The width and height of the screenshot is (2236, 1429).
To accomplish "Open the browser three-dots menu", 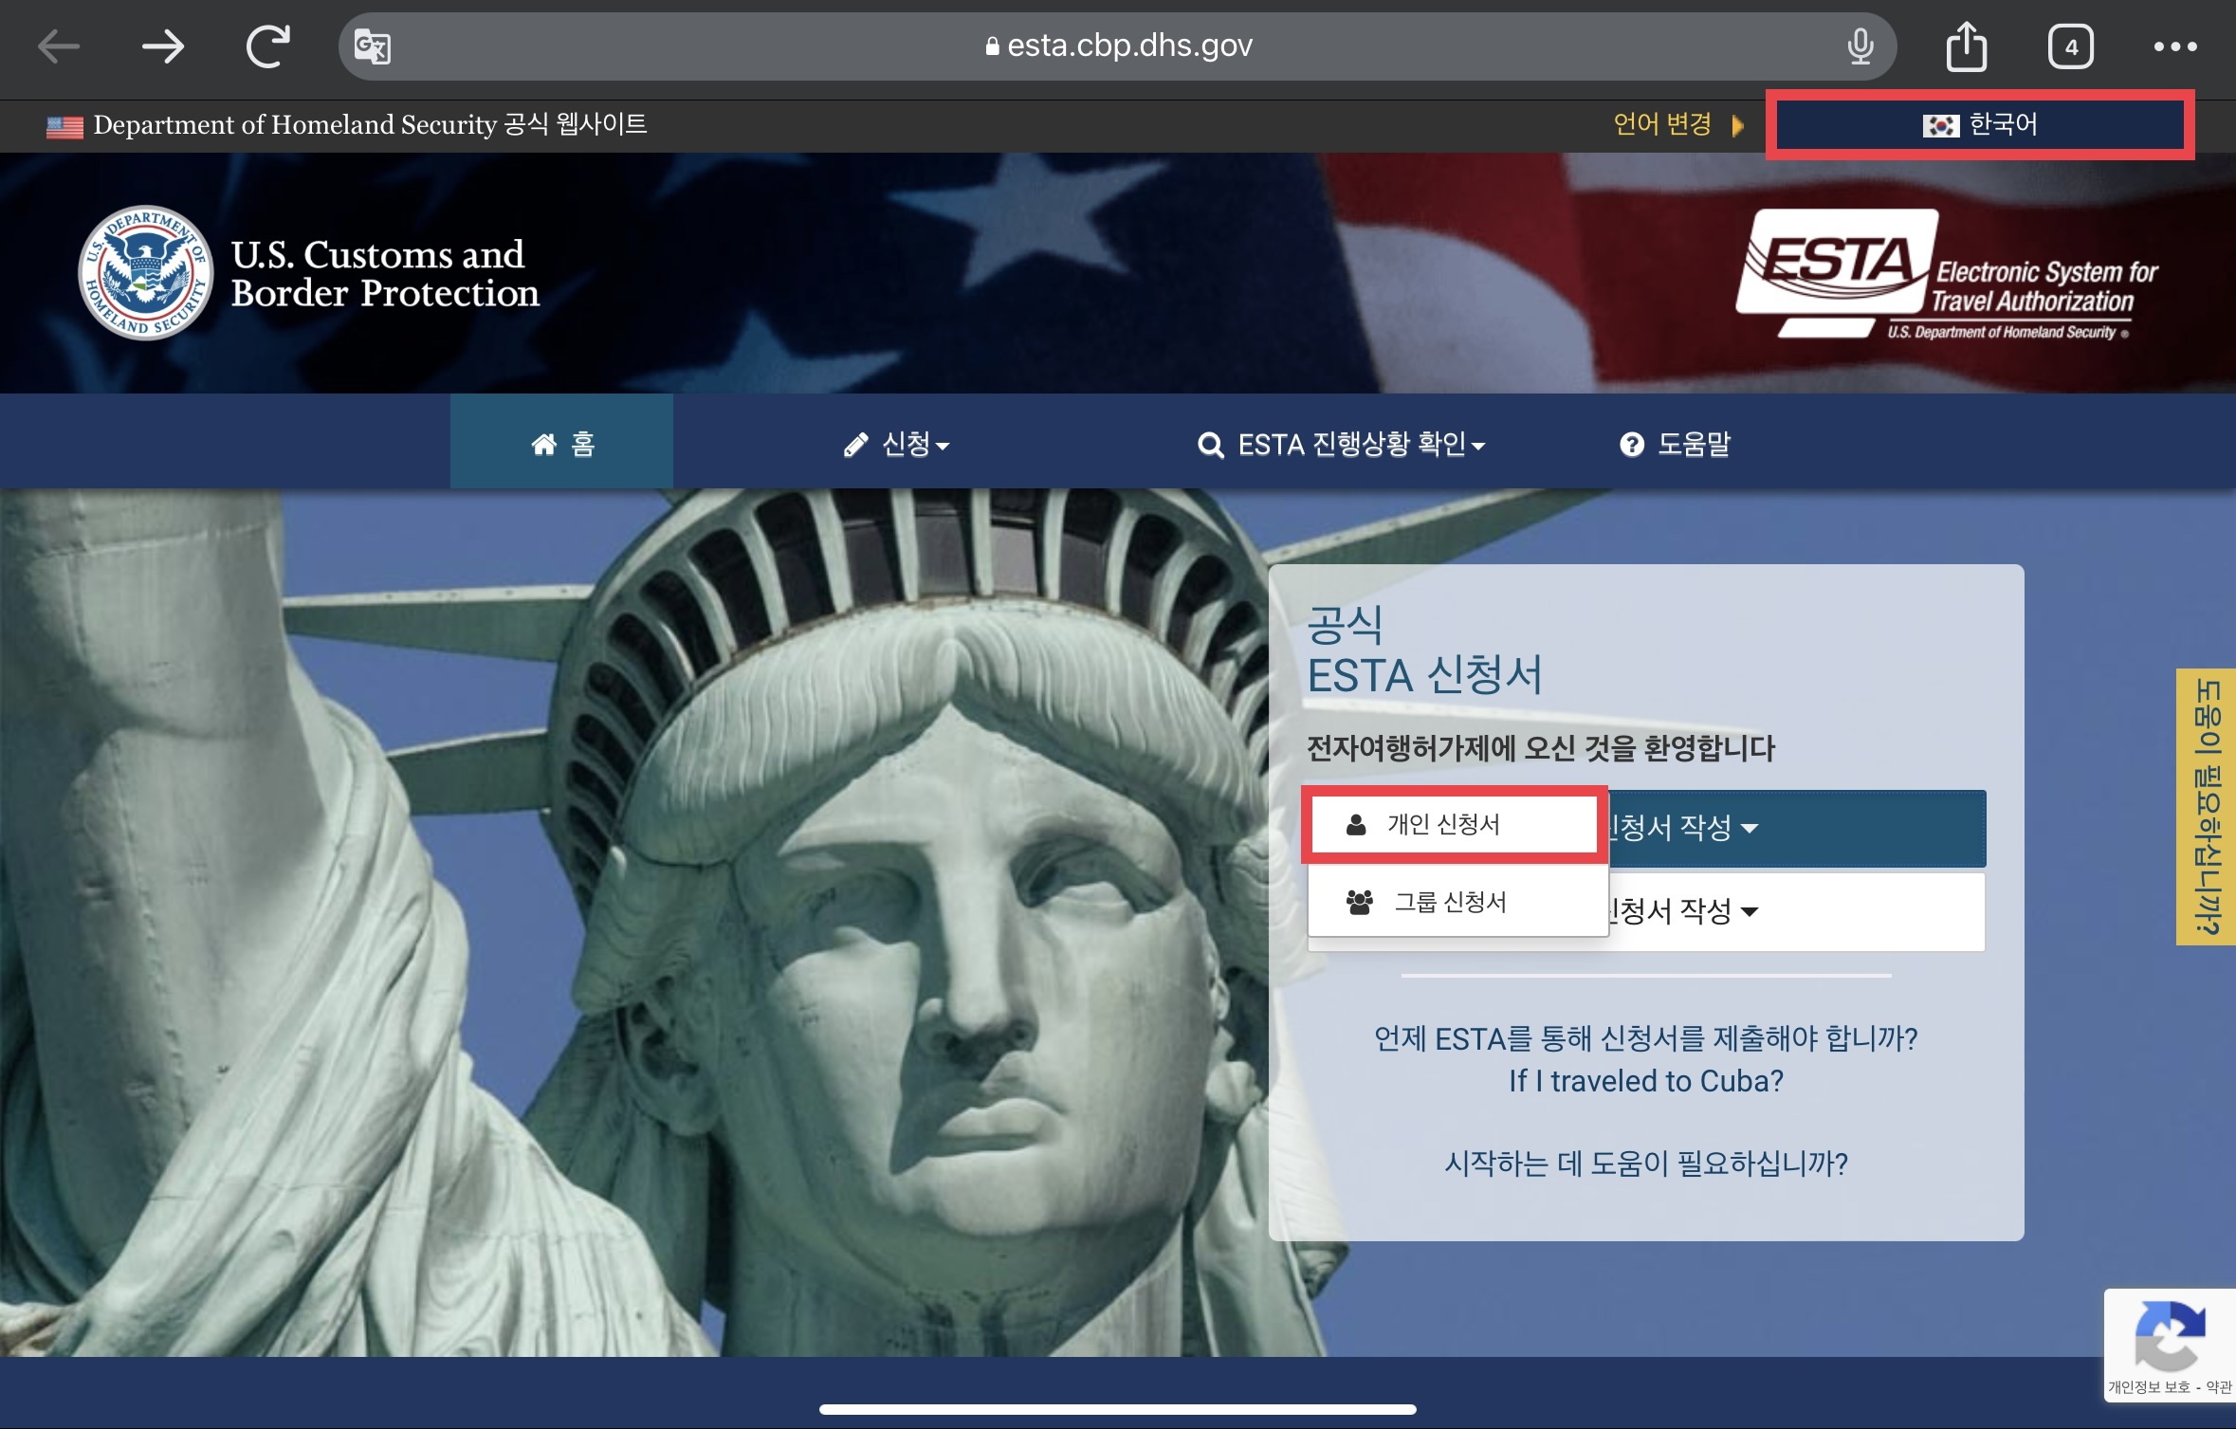I will (2174, 46).
